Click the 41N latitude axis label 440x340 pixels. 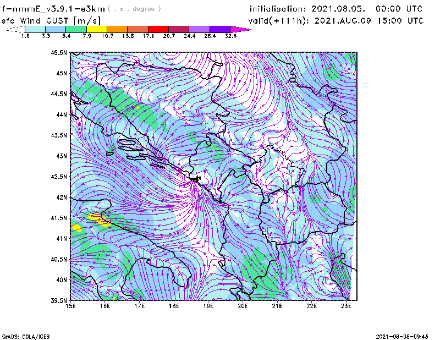[x=62, y=239]
